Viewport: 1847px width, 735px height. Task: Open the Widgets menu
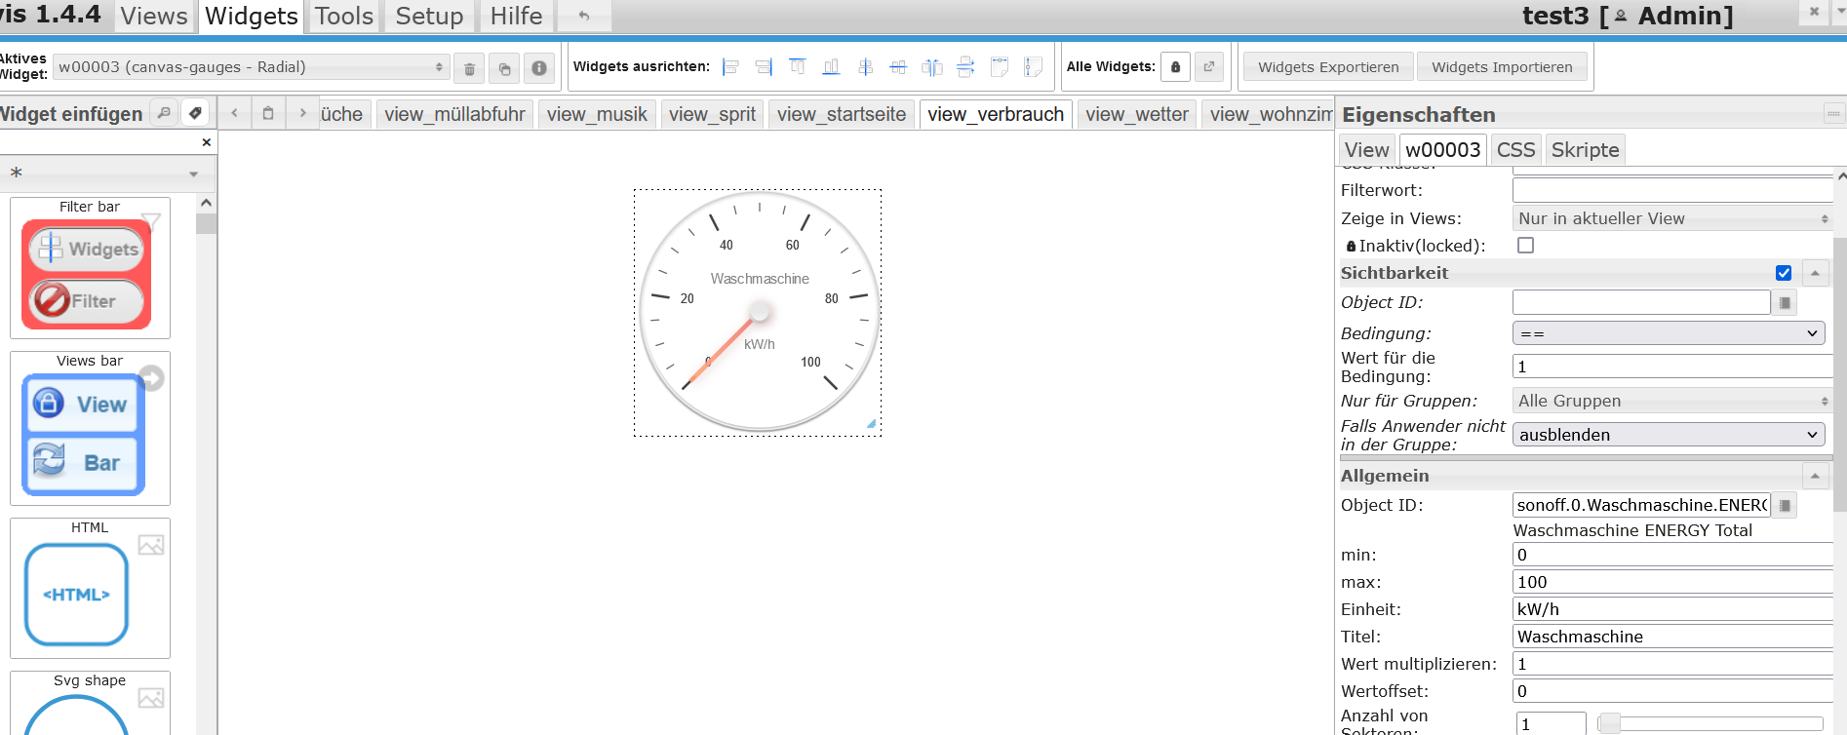point(252,17)
